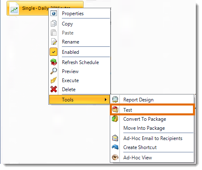Click the Convert To Package box icon
The width and height of the screenshot is (202, 170).
point(115,119)
